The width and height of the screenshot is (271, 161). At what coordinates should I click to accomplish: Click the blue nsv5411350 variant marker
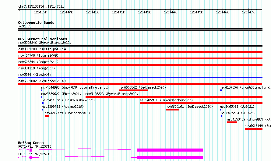43,103
